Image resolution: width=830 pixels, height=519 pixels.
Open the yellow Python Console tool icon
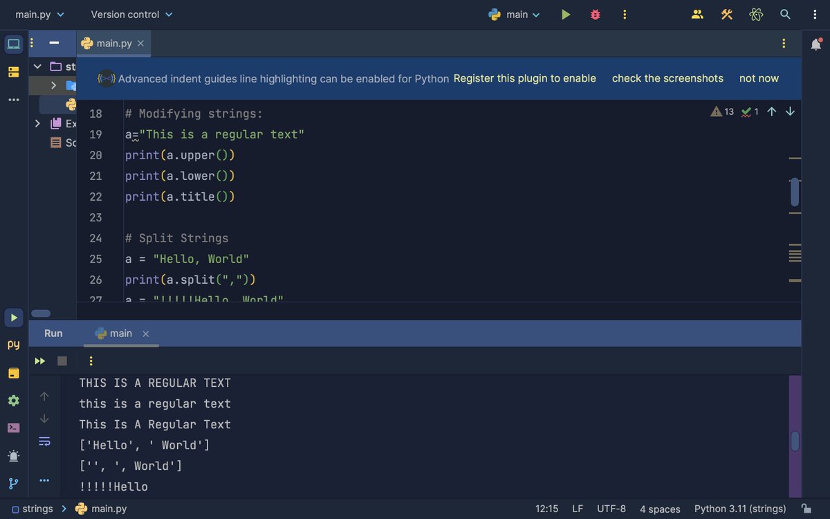(14, 373)
